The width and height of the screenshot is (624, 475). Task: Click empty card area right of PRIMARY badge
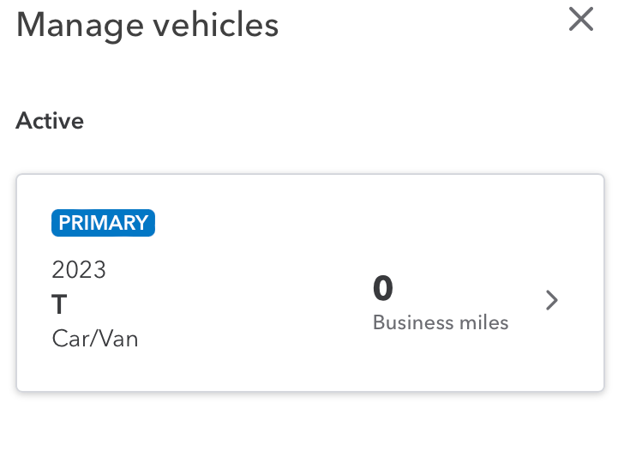(x=343, y=223)
